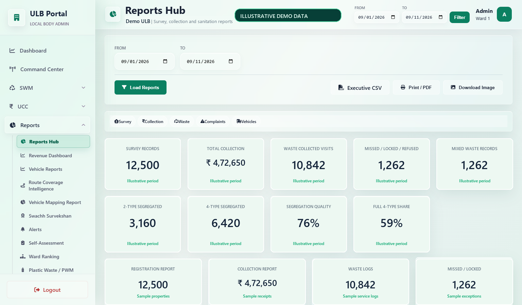Click the header FROM date input field
The width and height of the screenshot is (522, 305).
pyautogui.click(x=377, y=17)
